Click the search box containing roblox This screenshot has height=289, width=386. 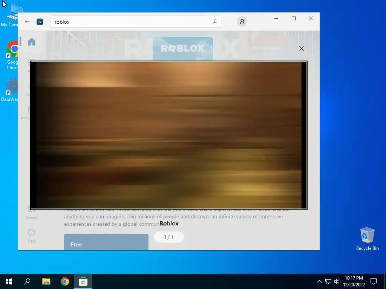coord(136,22)
